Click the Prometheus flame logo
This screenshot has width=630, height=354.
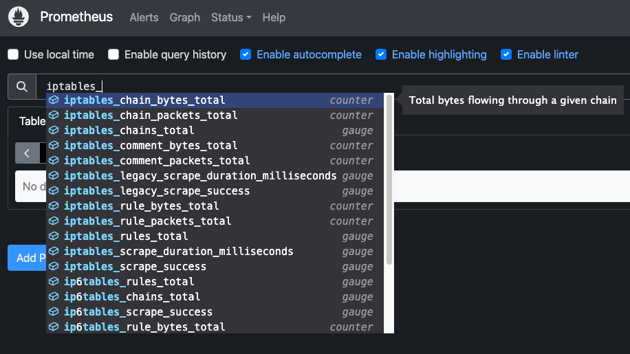point(19,17)
